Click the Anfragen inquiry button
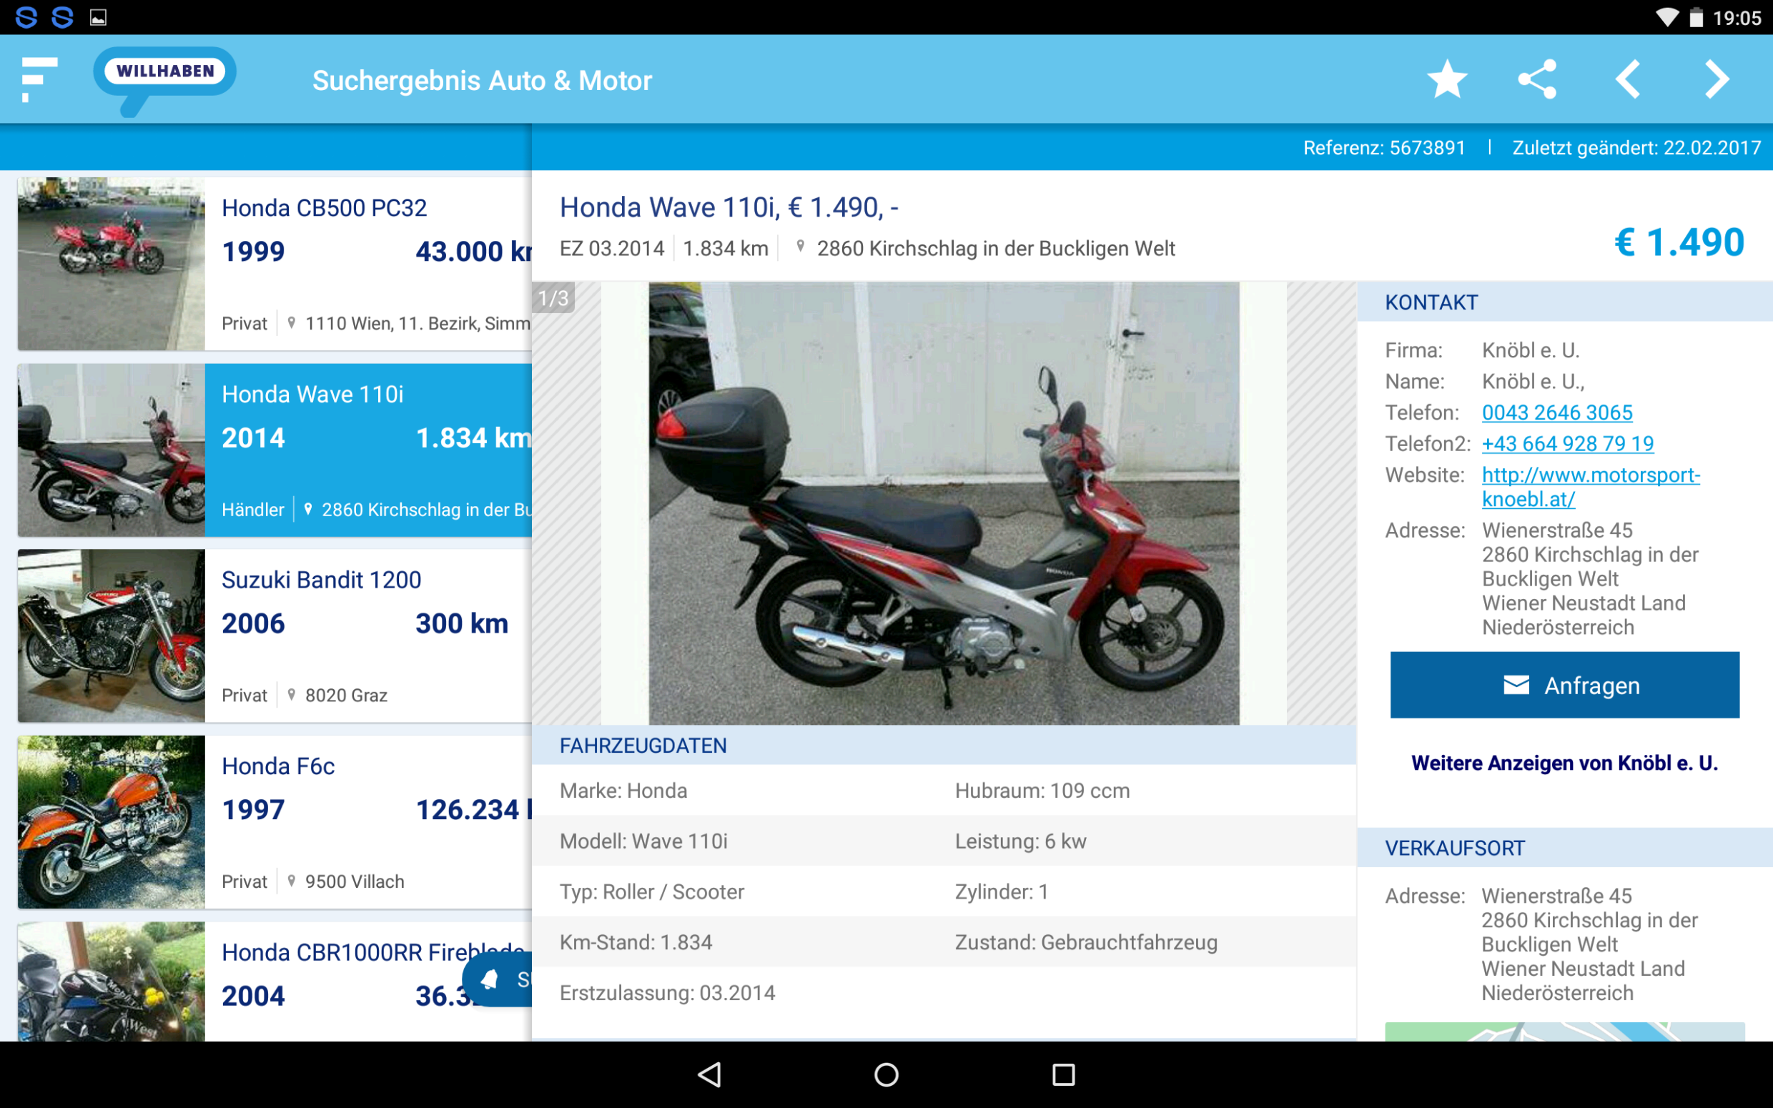 (1564, 685)
